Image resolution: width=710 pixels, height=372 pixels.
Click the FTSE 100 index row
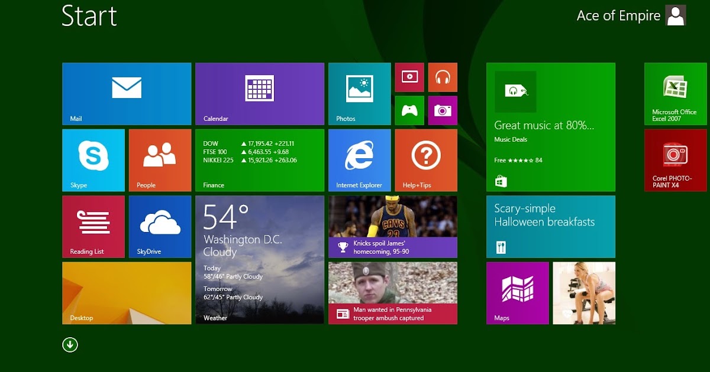click(246, 152)
